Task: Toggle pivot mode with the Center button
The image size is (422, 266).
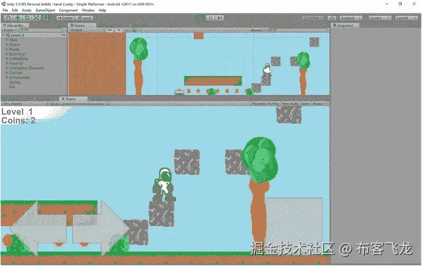Action: 66,18
